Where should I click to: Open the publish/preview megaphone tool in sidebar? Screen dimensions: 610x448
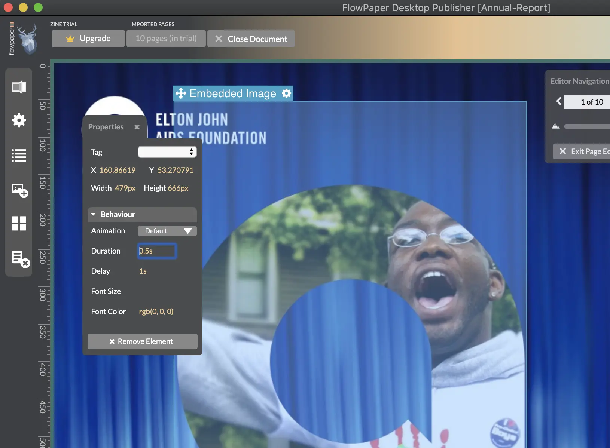(x=19, y=87)
